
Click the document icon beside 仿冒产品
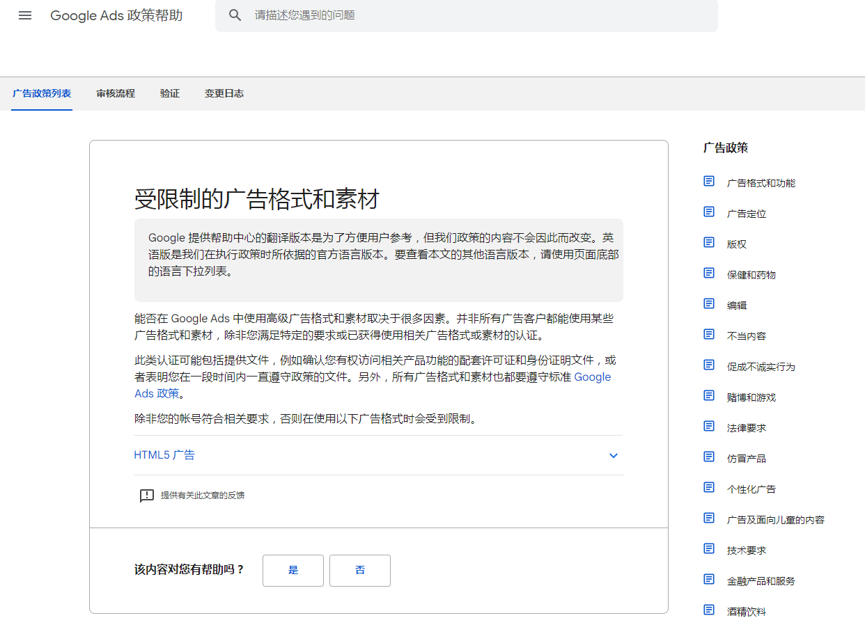pyautogui.click(x=709, y=457)
